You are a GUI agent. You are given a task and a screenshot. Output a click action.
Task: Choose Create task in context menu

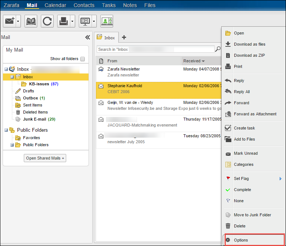[254, 128]
